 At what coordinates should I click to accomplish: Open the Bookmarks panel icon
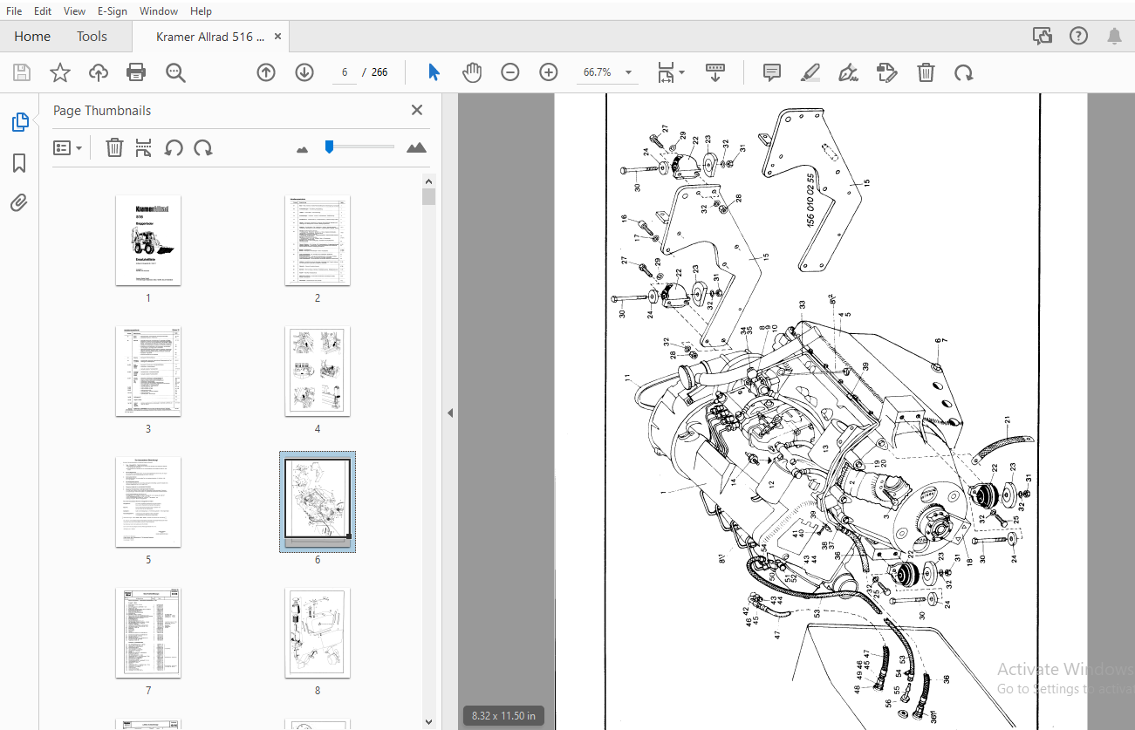click(19, 163)
